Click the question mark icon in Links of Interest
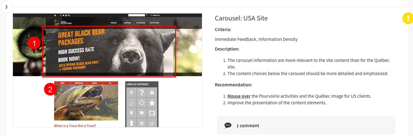 (x=142, y=92)
